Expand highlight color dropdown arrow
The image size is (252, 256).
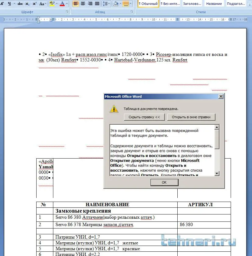57,3
